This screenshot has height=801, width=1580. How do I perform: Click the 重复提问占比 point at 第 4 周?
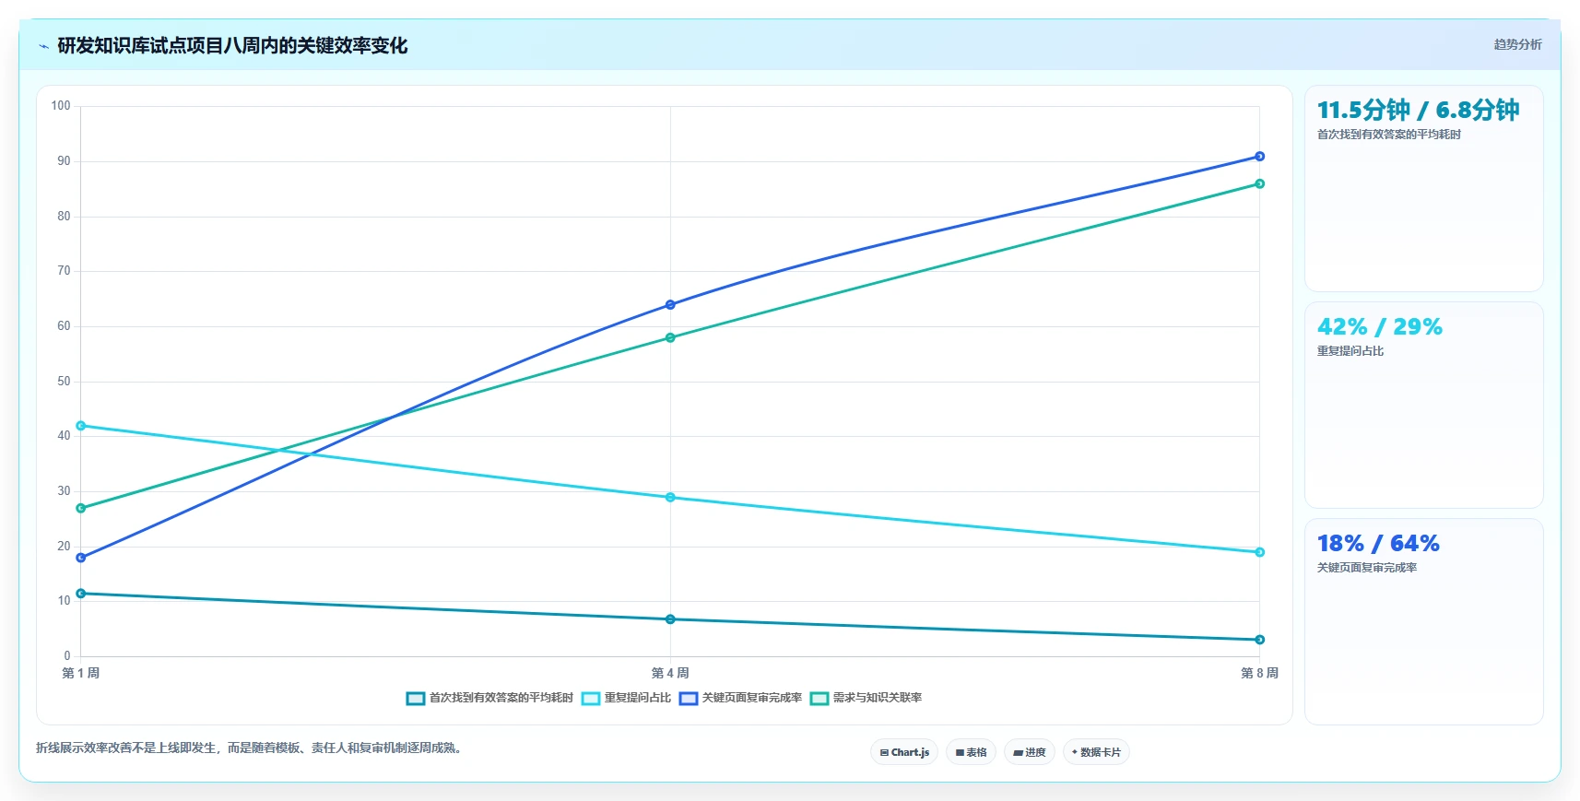[670, 498]
